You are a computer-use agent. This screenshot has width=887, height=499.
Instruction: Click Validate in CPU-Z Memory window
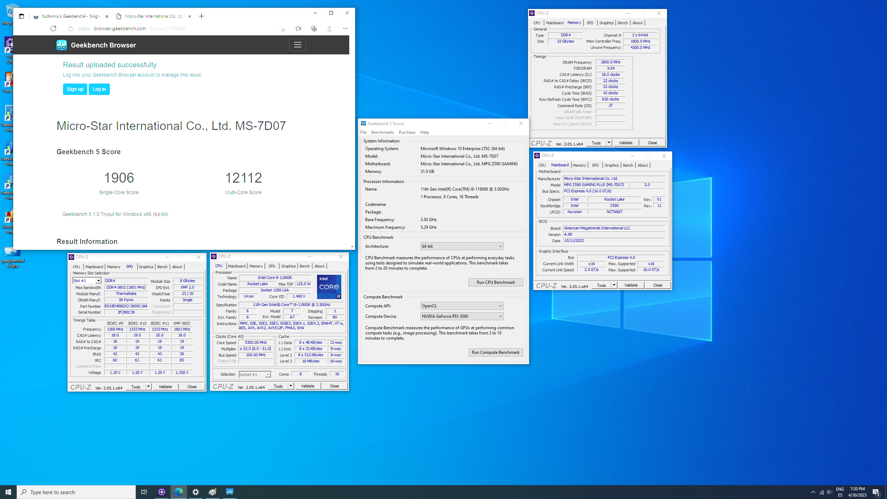coord(626,143)
